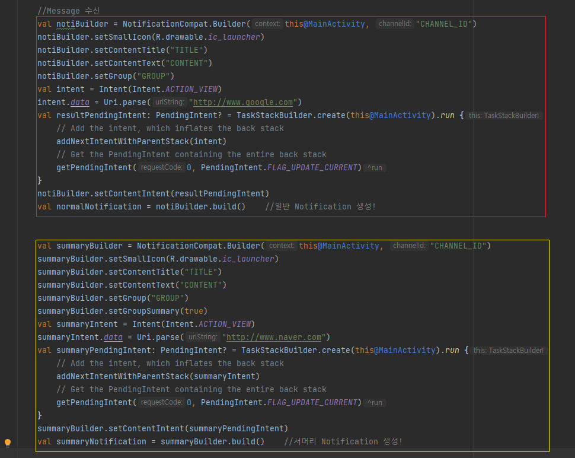Click "uriString:" hint on the summaryIntent.data line

[x=202, y=337]
